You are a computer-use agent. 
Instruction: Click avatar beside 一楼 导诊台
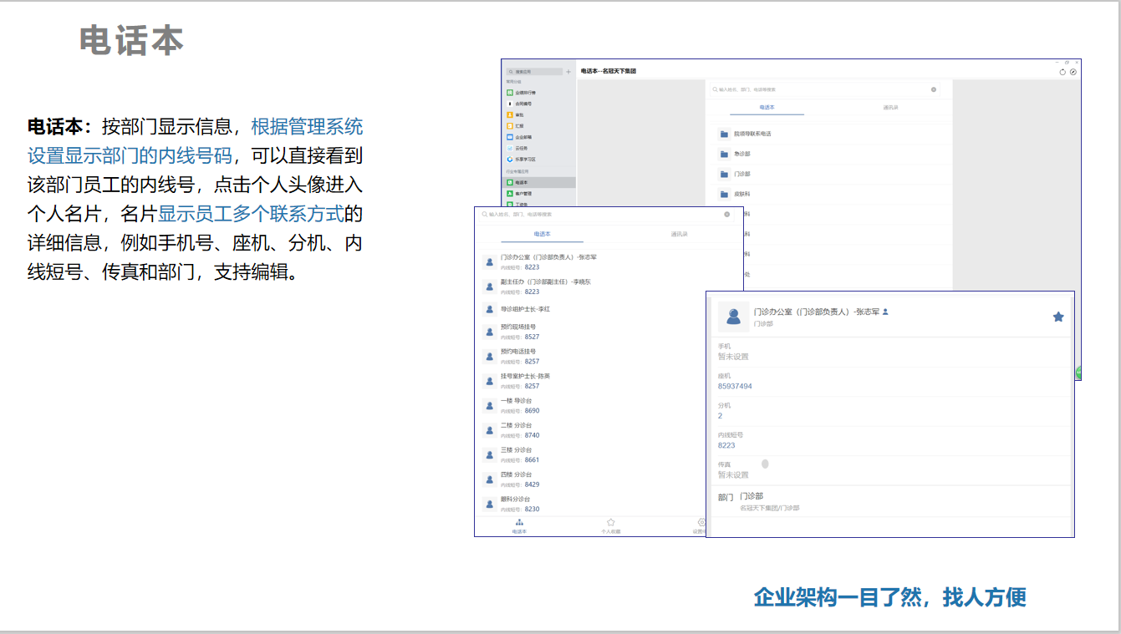[x=490, y=405]
